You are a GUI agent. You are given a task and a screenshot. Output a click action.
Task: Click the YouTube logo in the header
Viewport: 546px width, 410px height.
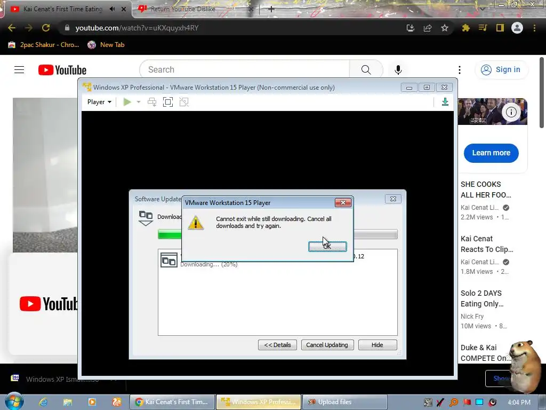pos(62,70)
